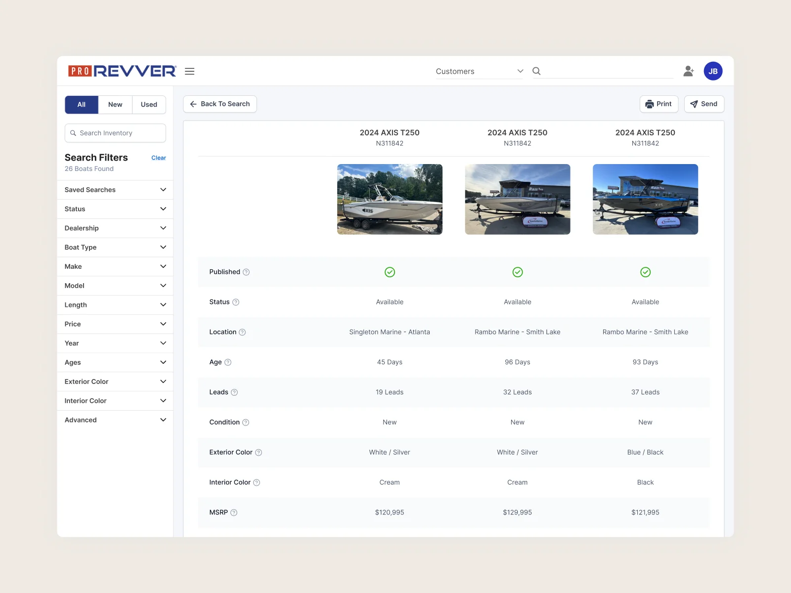Select the New inventory toggle
The height and width of the screenshot is (593, 791).
(x=115, y=105)
